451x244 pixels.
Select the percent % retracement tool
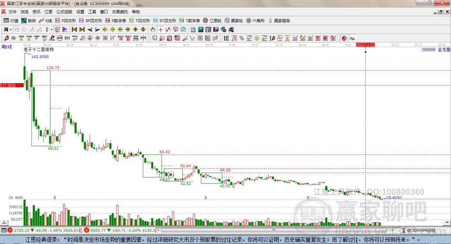pos(242,38)
